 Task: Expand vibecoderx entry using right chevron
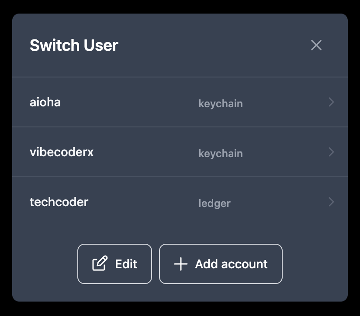(x=331, y=152)
